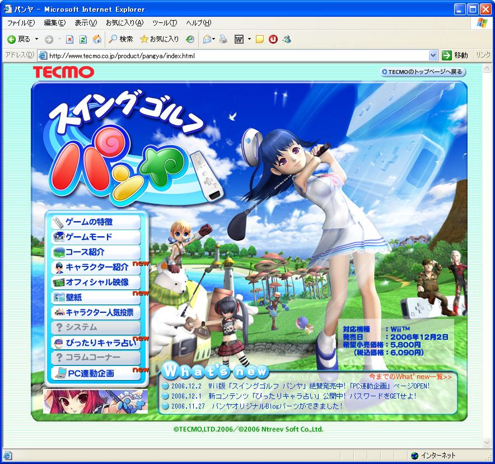Click the red-haired character banner thumbnail
The height and width of the screenshot is (464, 495).
[x=96, y=401]
